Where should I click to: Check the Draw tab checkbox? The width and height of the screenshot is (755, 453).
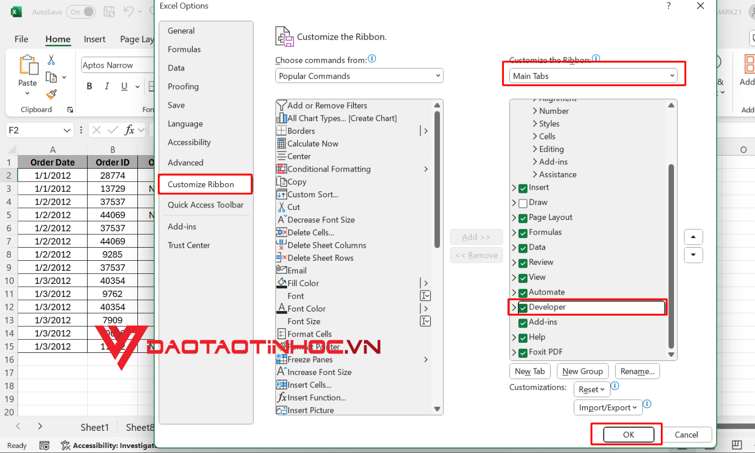(x=523, y=203)
